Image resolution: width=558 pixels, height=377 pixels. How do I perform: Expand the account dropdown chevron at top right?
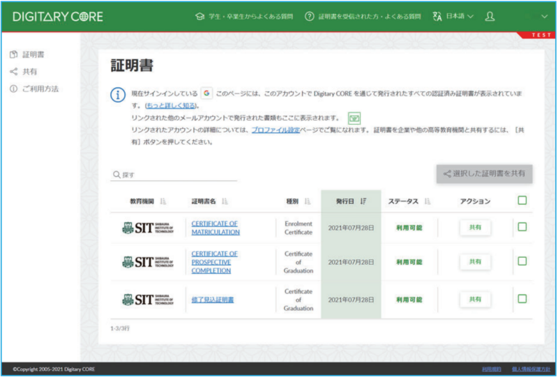tap(544, 16)
